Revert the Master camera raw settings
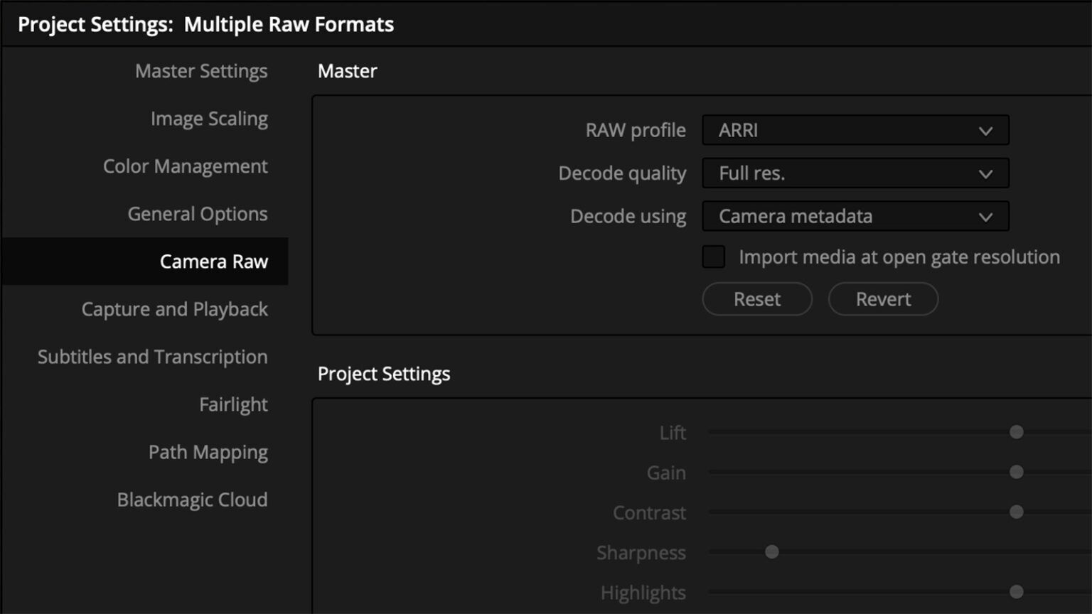The width and height of the screenshot is (1092, 614). coord(883,299)
